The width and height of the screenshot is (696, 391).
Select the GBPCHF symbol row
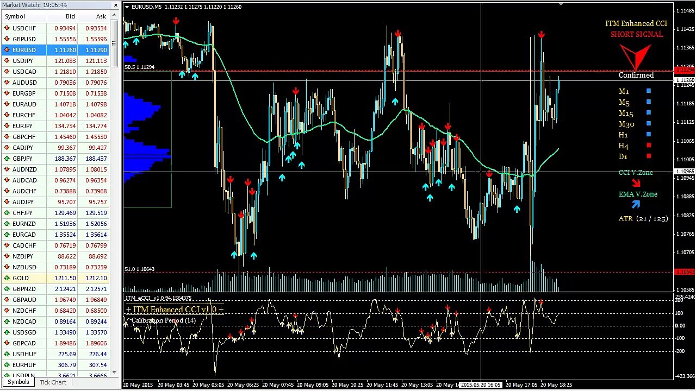[55, 137]
